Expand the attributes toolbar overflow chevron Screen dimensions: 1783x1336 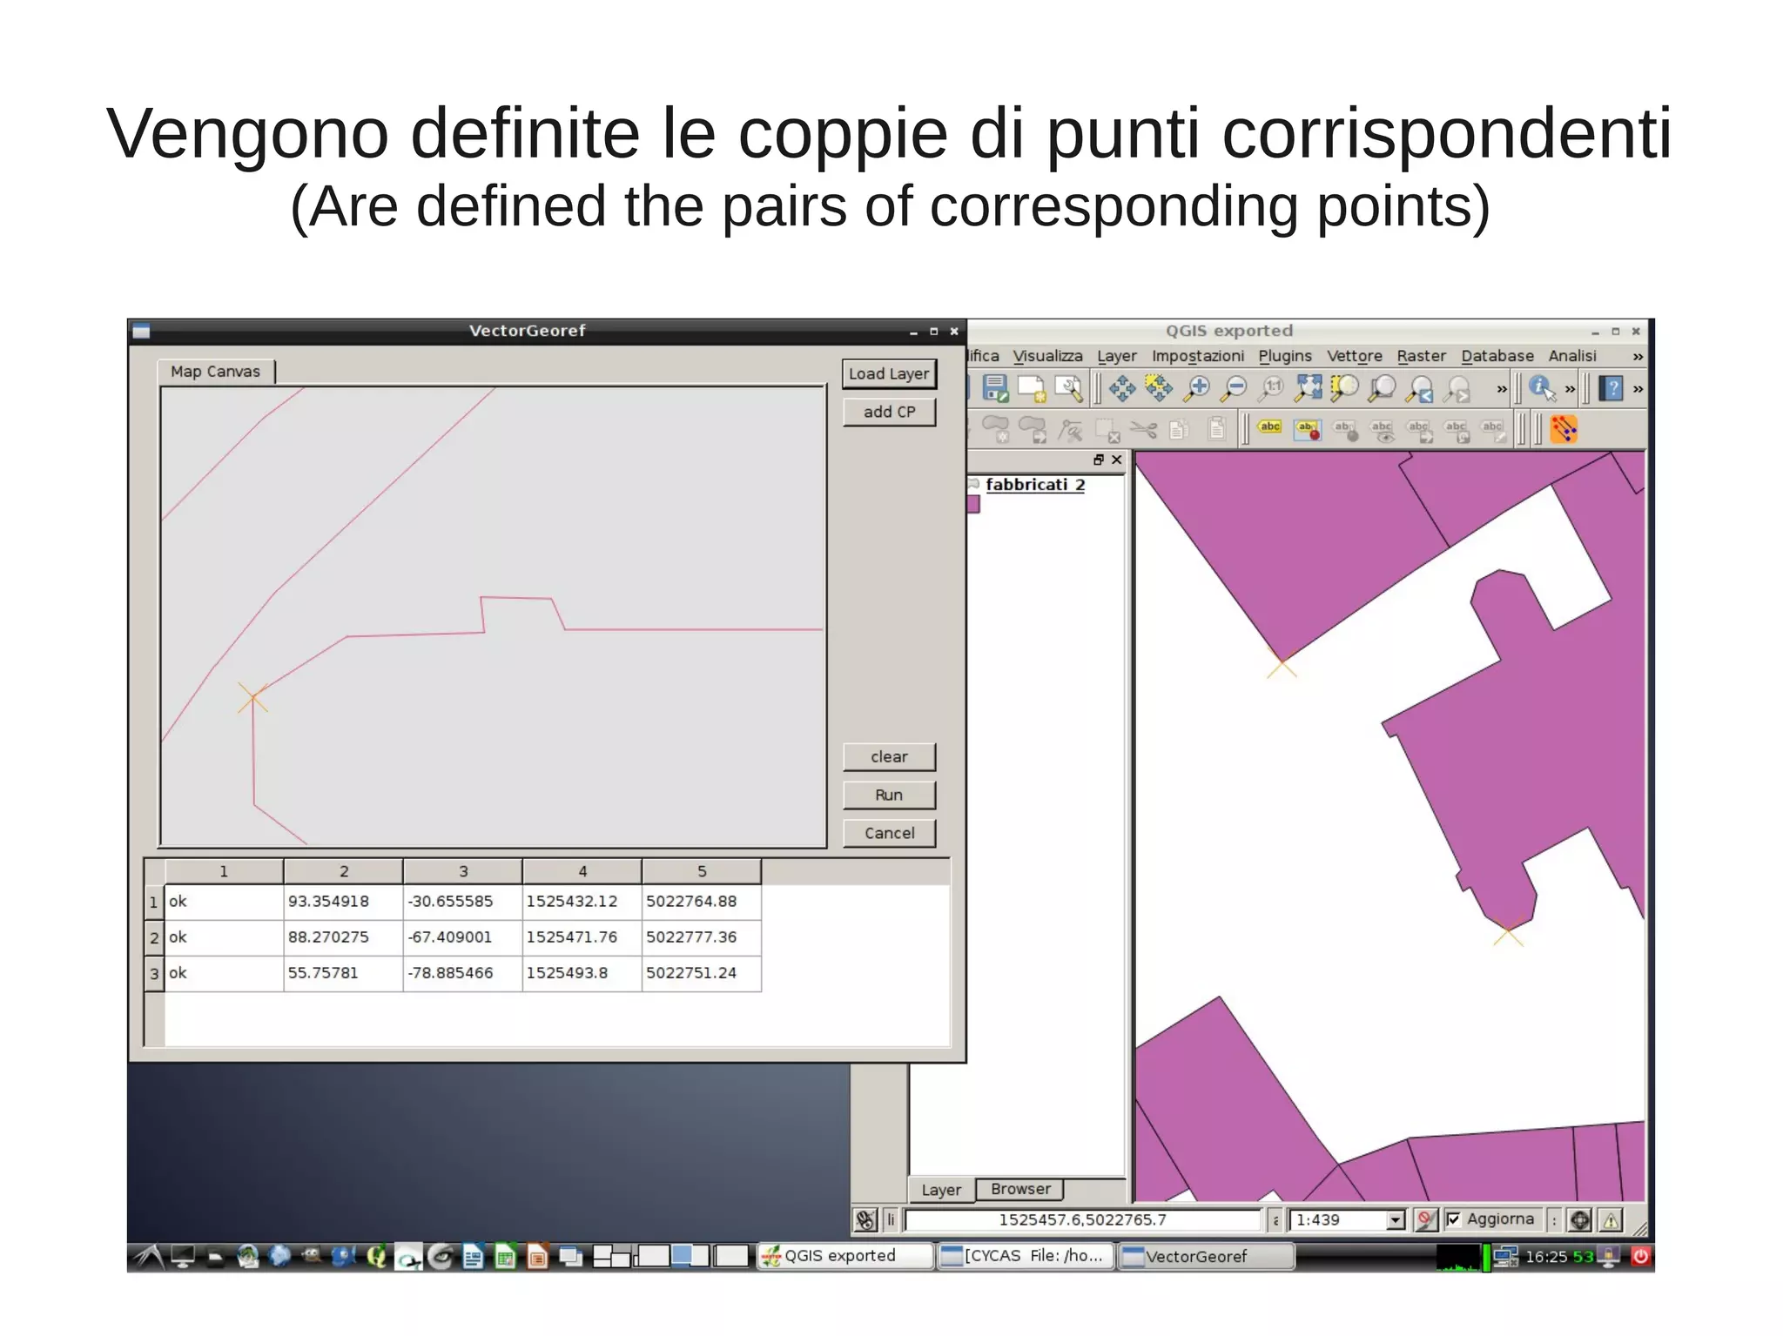(x=1571, y=389)
